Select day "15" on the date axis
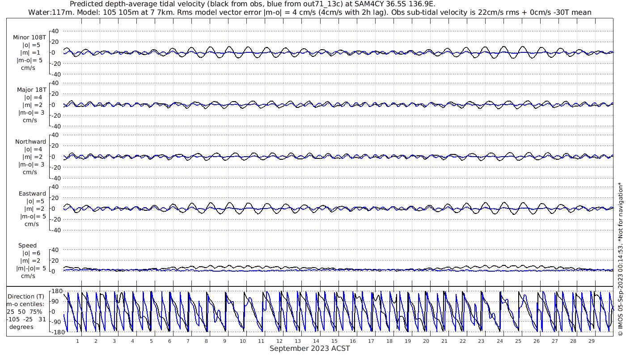Image resolution: width=626 pixels, height=358 pixels. [335, 341]
